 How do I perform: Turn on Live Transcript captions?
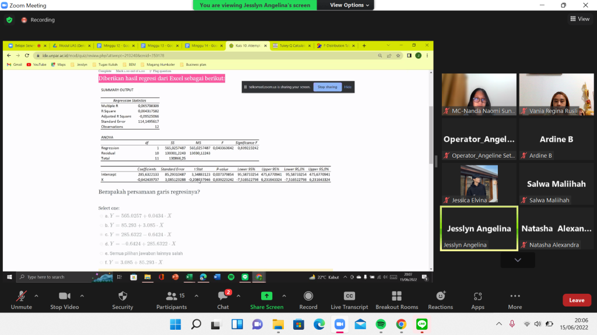tap(349, 299)
